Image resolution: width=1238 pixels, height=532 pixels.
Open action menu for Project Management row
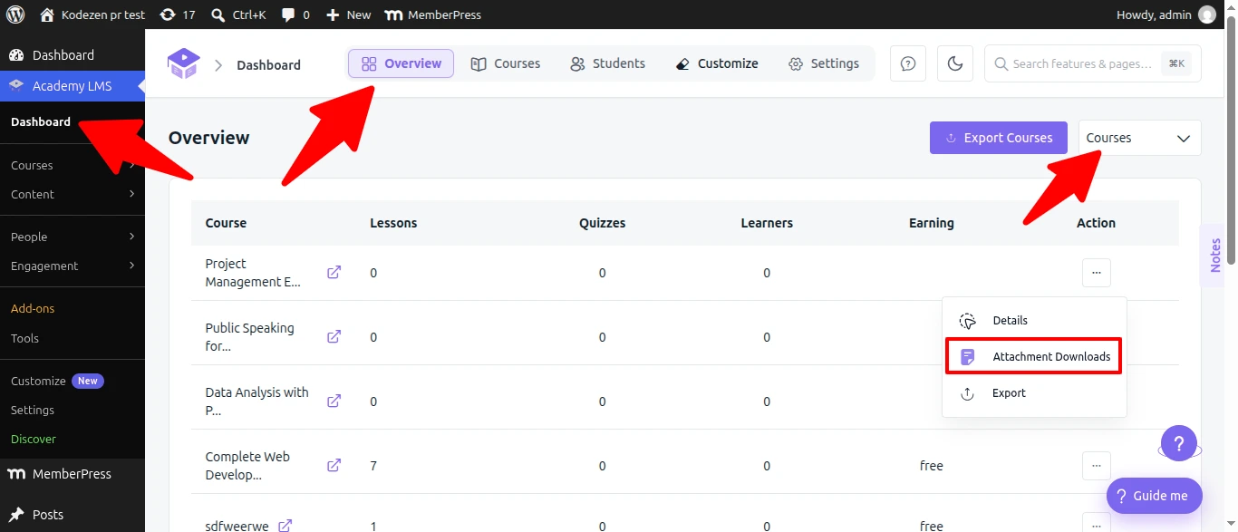click(1096, 273)
